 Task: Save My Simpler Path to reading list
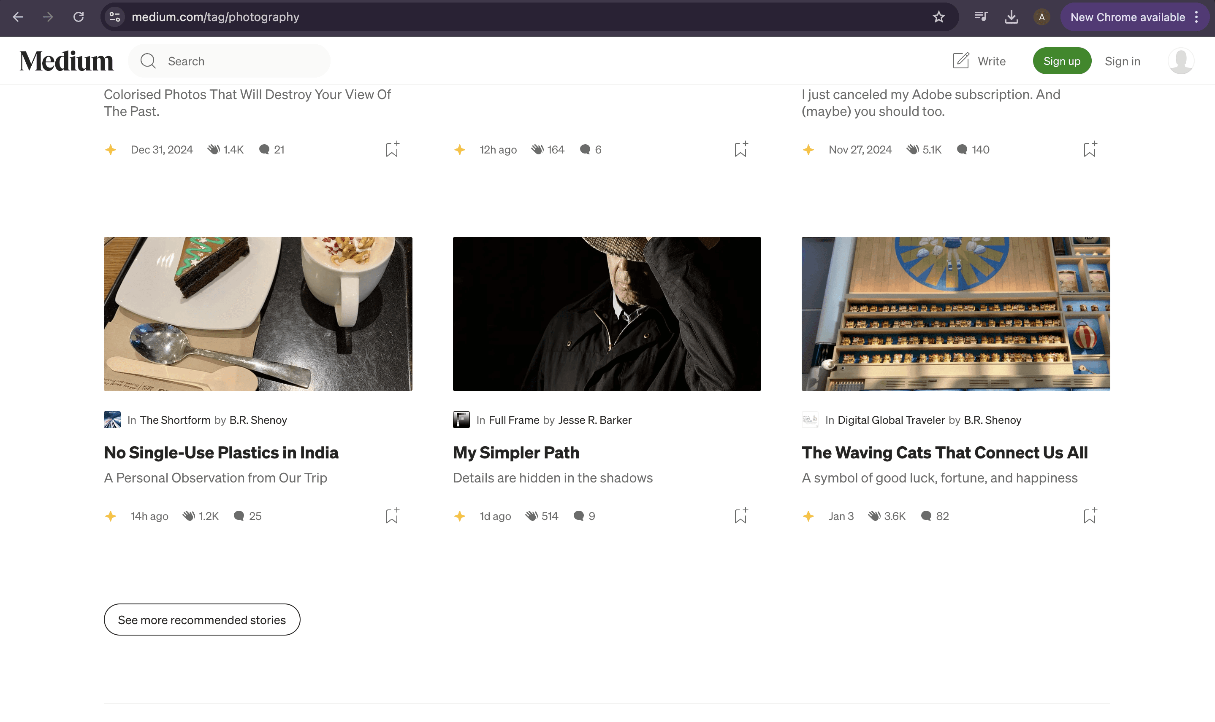click(x=740, y=516)
